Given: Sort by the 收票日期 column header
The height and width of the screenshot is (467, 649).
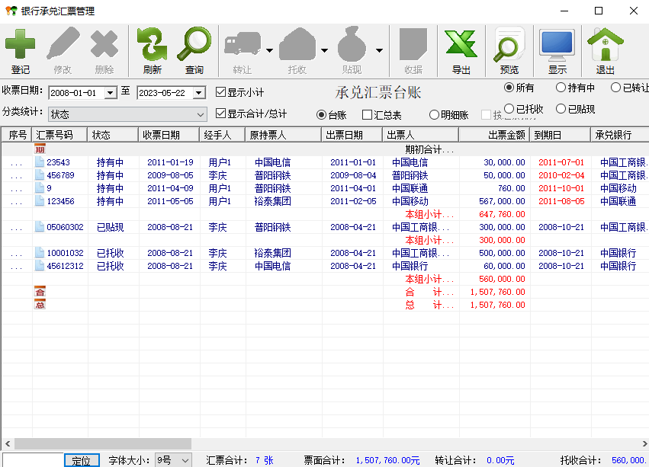Looking at the screenshot, I should click(x=169, y=135).
